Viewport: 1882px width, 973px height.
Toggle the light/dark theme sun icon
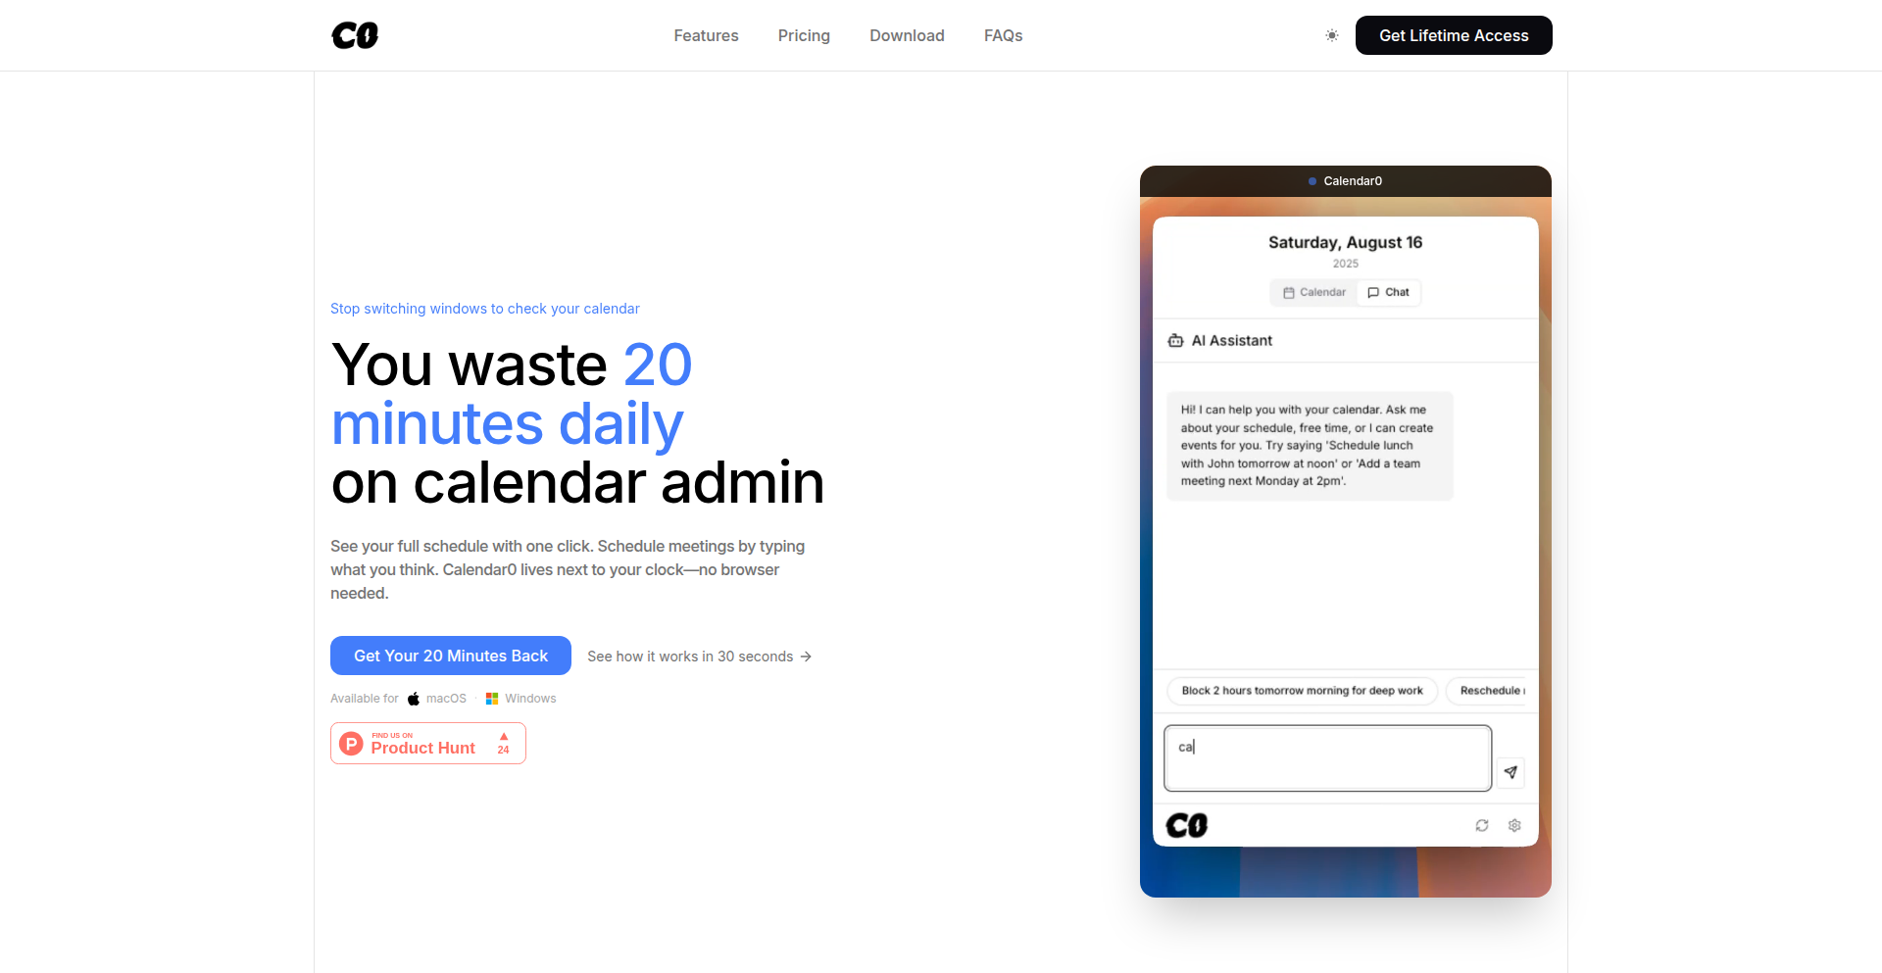1332,35
